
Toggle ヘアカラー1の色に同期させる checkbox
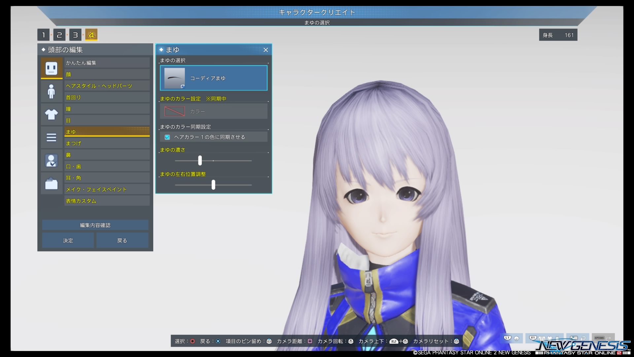167,137
